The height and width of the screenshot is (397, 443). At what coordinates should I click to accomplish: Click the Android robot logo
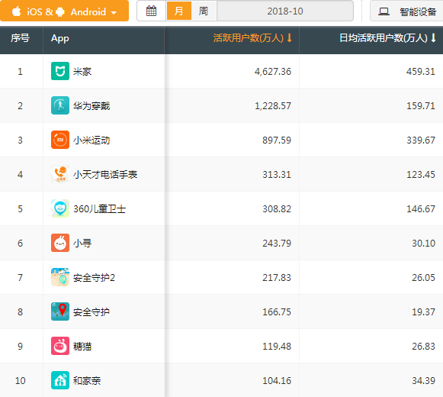coord(60,12)
